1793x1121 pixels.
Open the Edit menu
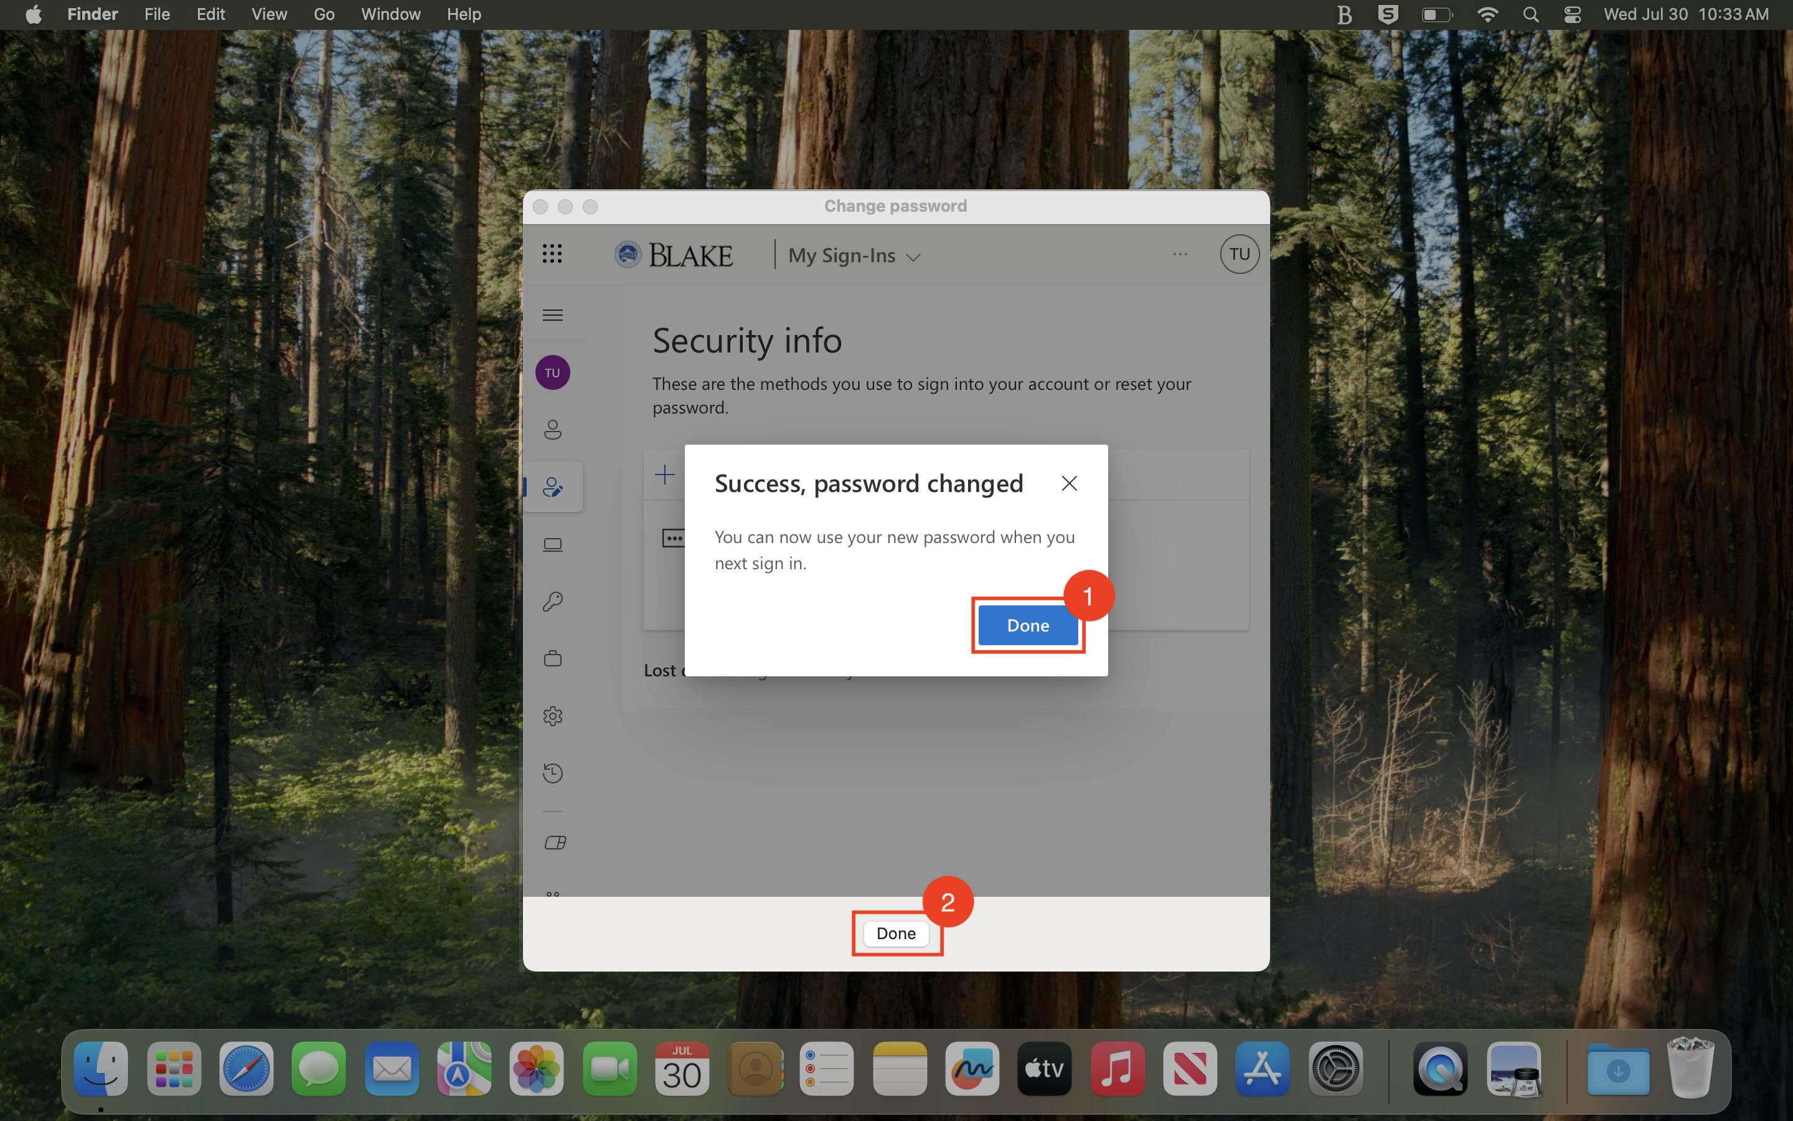(210, 14)
